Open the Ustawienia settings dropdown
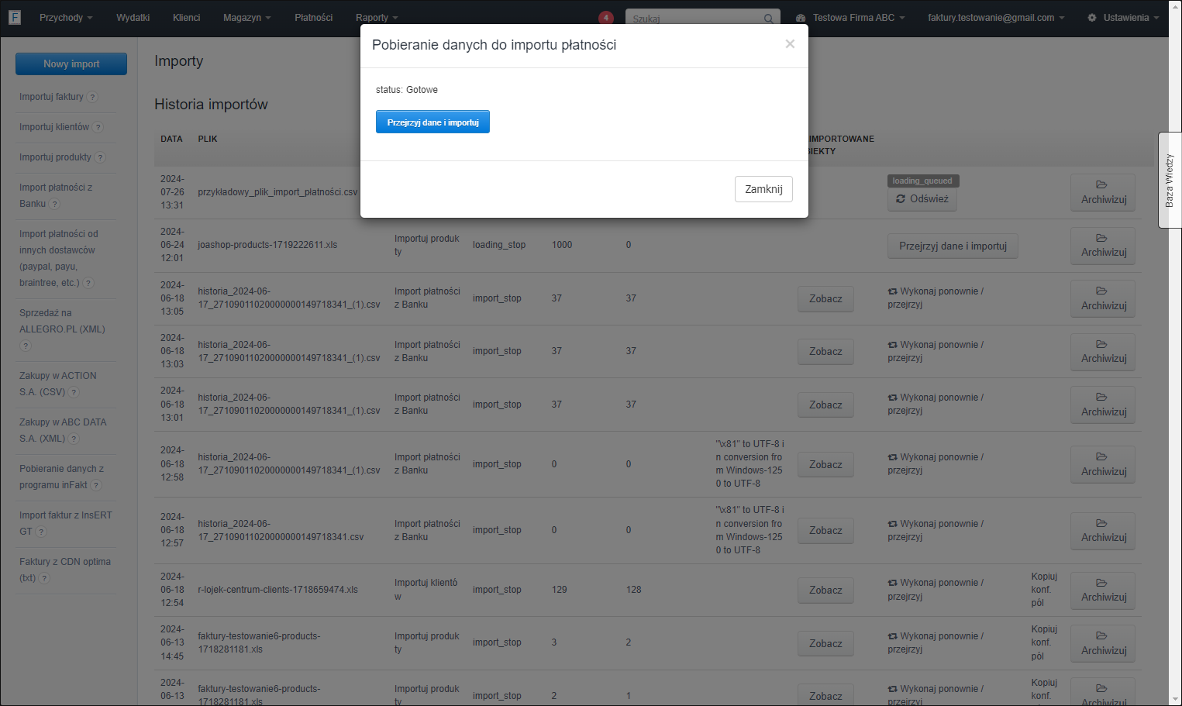The width and height of the screenshot is (1182, 706). click(x=1123, y=18)
